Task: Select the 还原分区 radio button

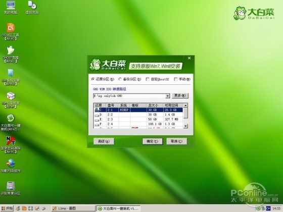Action: (x=93, y=79)
